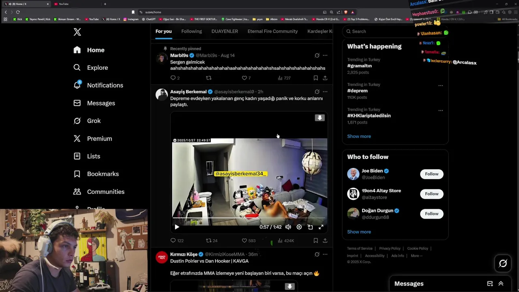Switch to the Following tab
The width and height of the screenshot is (519, 292).
click(191, 31)
